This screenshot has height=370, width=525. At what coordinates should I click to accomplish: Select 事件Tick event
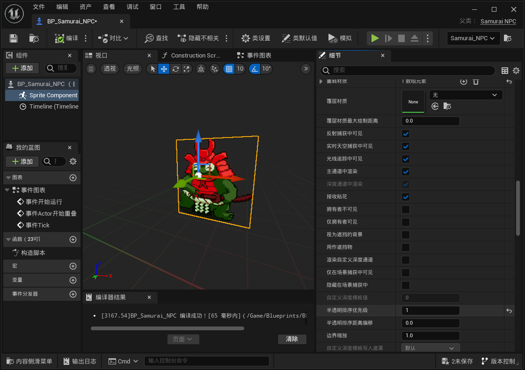37,225
